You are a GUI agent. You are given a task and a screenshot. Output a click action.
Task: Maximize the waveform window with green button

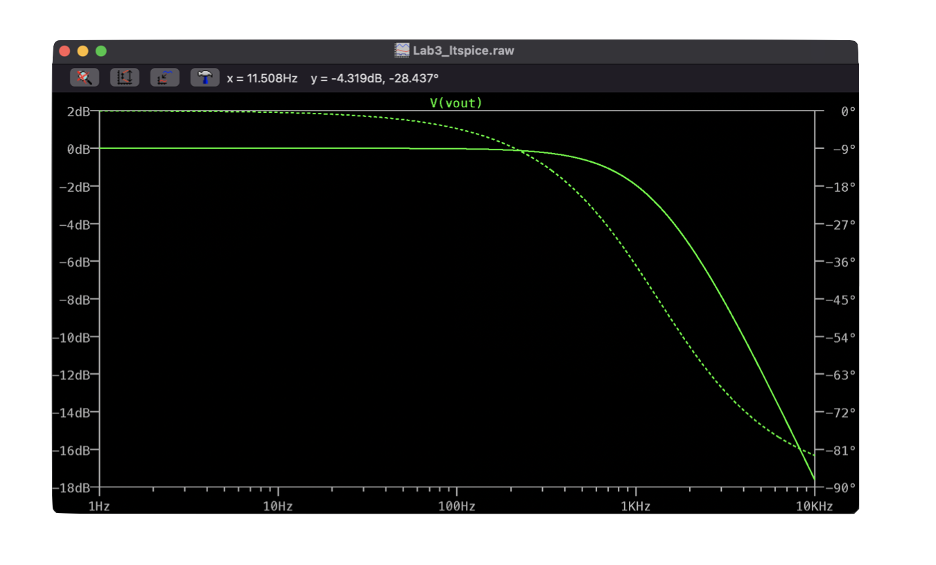[x=101, y=51]
